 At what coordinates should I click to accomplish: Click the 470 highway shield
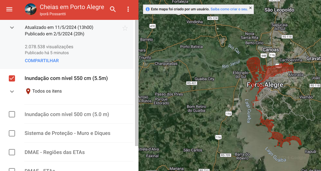(152, 26)
